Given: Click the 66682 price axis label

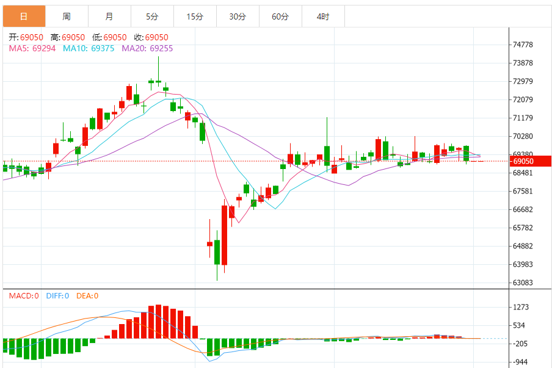Looking at the screenshot, I should (523, 209).
